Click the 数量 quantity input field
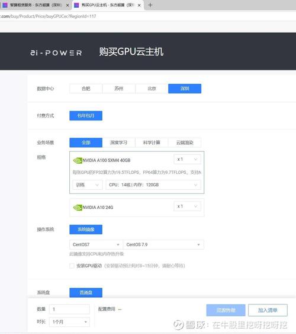Screen dimensions: 296x334 69,309
